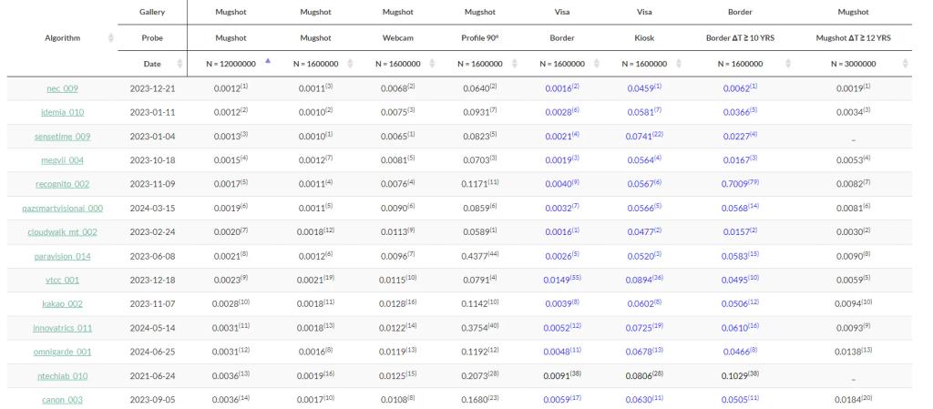933x409 pixels.
Task: Click the sort arrows beside the Algorithm header
Action: (110, 38)
